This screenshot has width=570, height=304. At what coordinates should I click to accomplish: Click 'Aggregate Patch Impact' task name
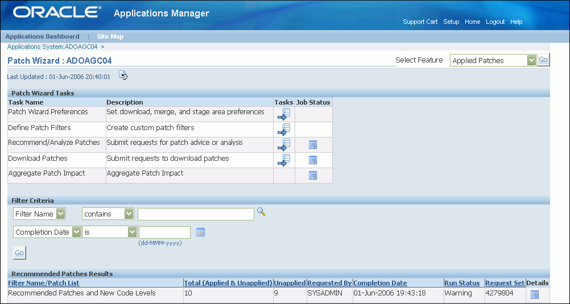coord(47,173)
